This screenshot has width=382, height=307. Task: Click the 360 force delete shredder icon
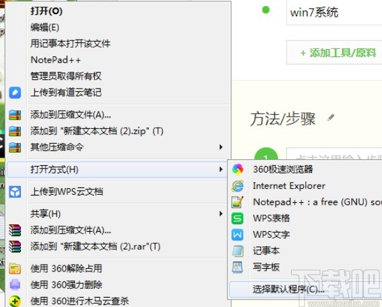15,285
